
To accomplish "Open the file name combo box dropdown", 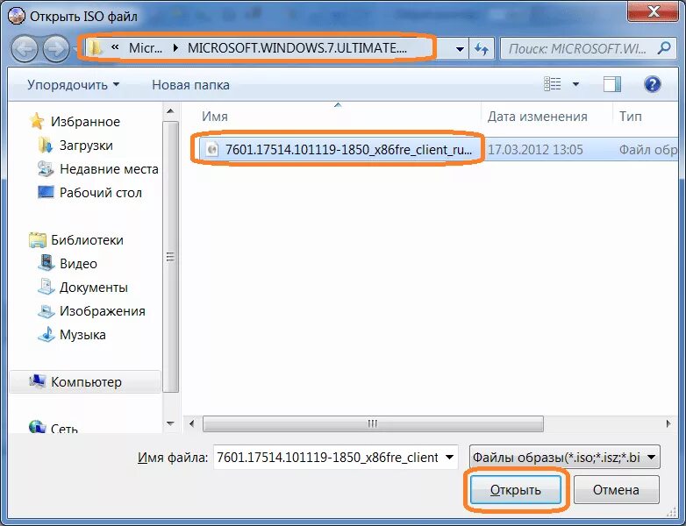I will click(x=449, y=458).
